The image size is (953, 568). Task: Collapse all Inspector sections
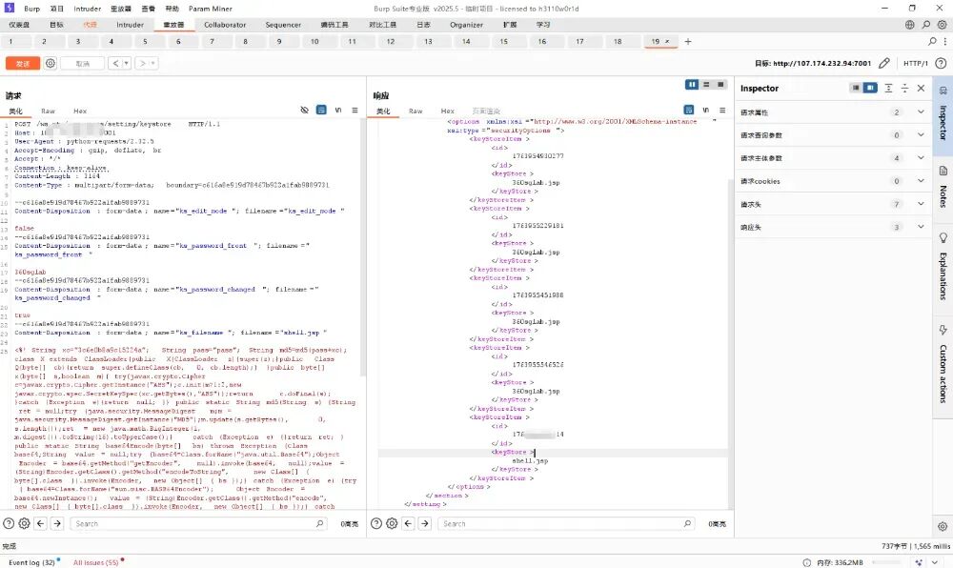(x=905, y=88)
